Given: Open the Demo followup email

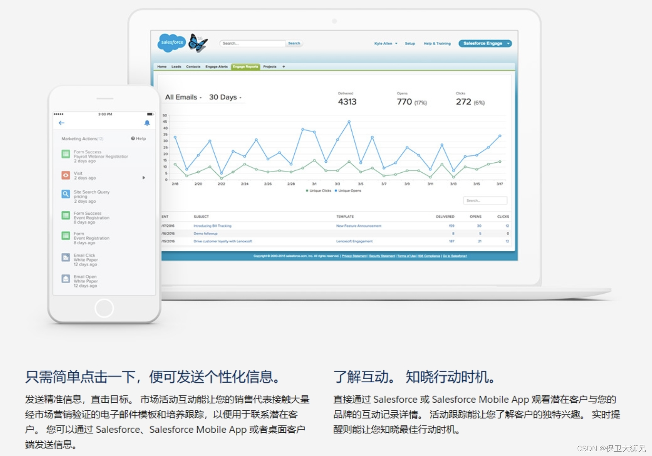Looking at the screenshot, I should pyautogui.click(x=205, y=233).
